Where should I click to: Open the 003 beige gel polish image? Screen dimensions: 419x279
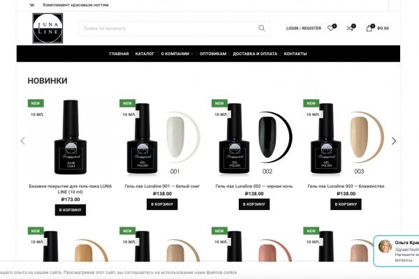tap(346, 137)
